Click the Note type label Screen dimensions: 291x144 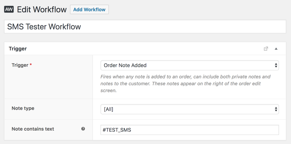pyautogui.click(x=23, y=108)
